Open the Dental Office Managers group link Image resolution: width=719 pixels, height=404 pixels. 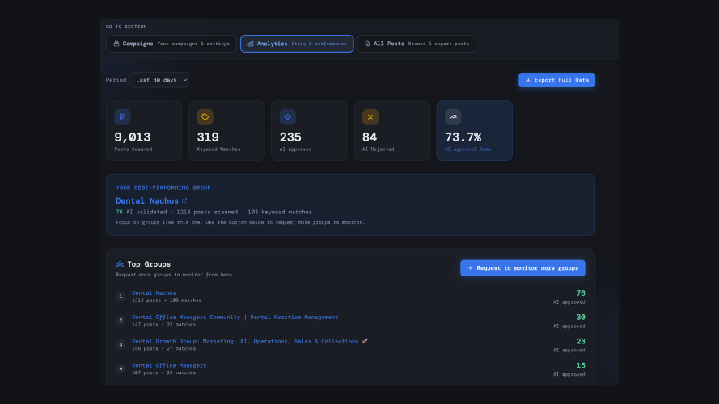pyautogui.click(x=169, y=365)
